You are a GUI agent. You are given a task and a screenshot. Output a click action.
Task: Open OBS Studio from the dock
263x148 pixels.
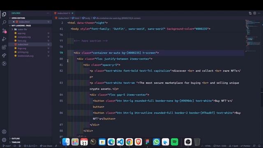(188, 142)
